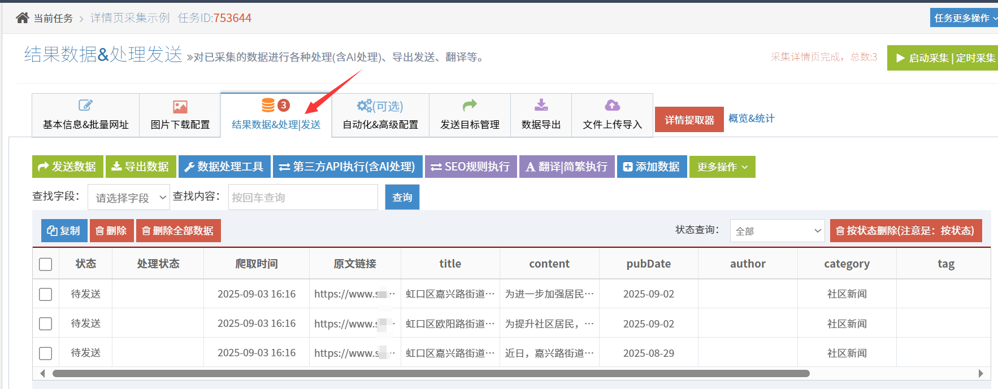
Task: Click the download icon above 数据导出
Action: (x=541, y=105)
